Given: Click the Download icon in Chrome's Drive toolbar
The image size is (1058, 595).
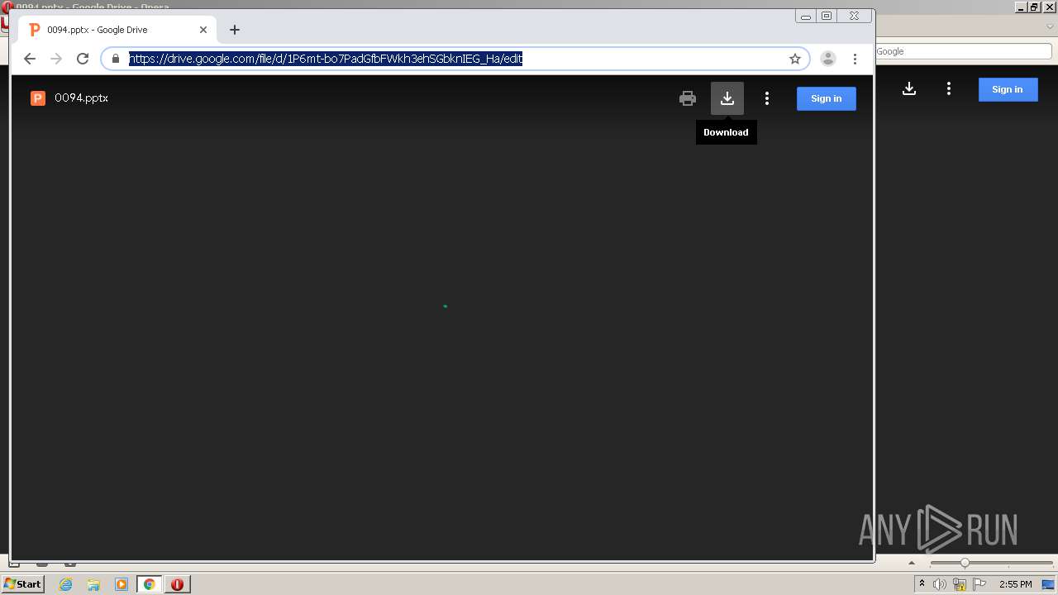Looking at the screenshot, I should click(727, 98).
